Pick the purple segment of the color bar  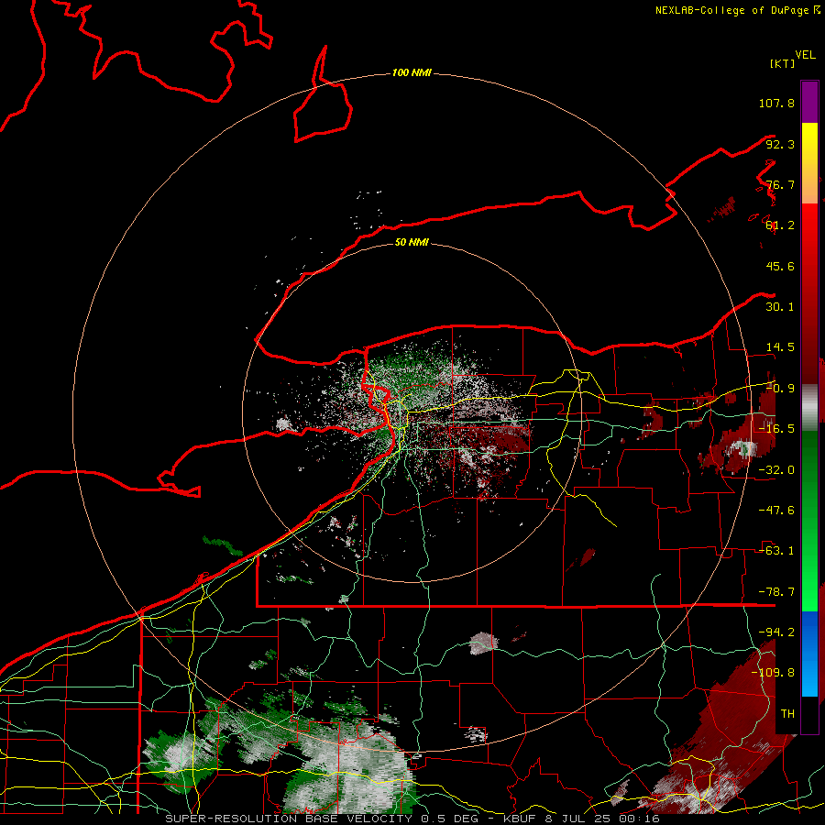point(809,102)
